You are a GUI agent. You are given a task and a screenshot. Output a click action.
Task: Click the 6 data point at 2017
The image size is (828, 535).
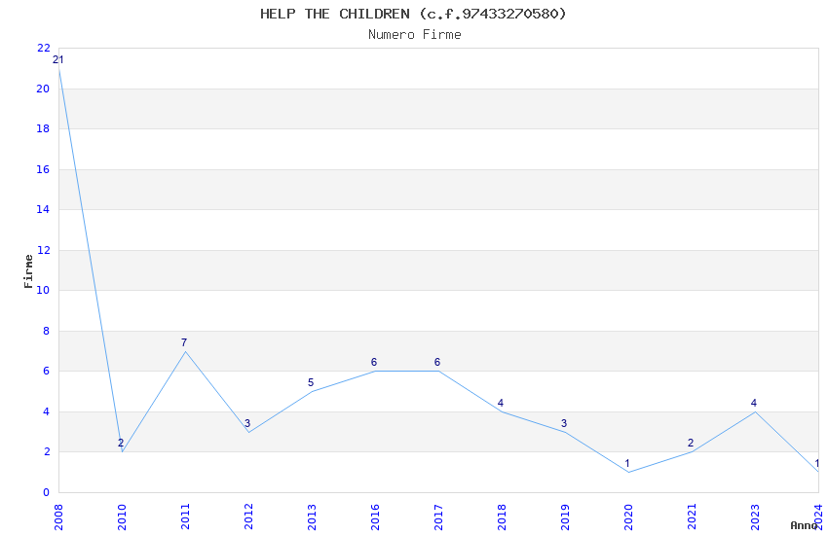click(437, 363)
